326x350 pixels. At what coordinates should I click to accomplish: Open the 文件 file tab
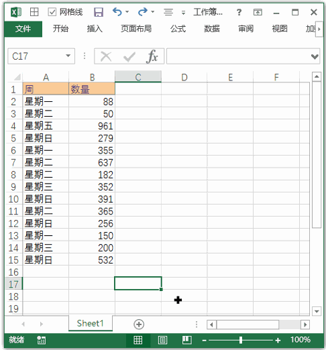[x=23, y=29]
